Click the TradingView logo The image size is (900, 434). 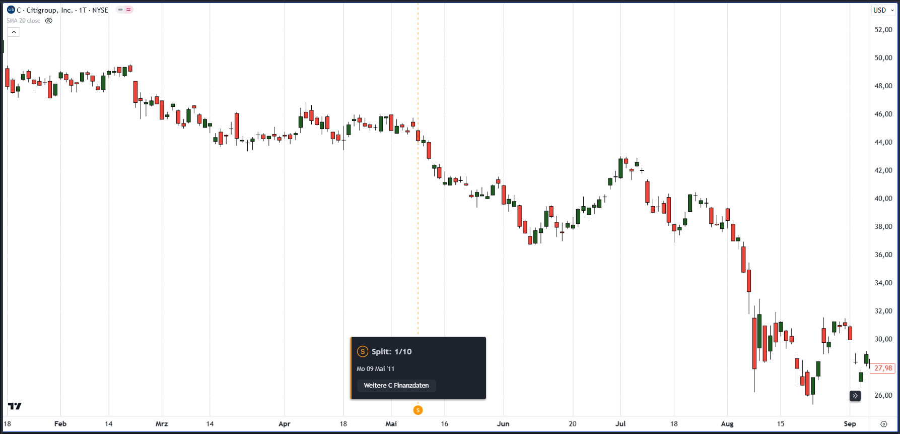click(15, 406)
